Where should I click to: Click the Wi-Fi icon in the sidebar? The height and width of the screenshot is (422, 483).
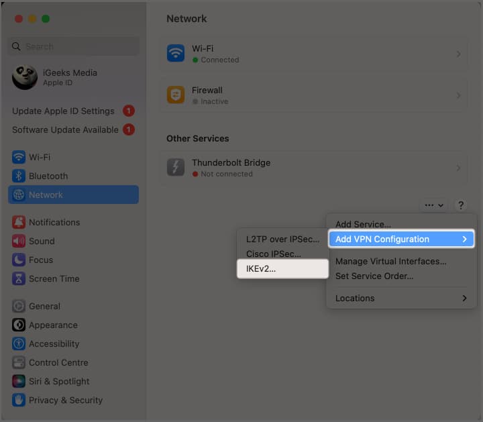(19, 157)
